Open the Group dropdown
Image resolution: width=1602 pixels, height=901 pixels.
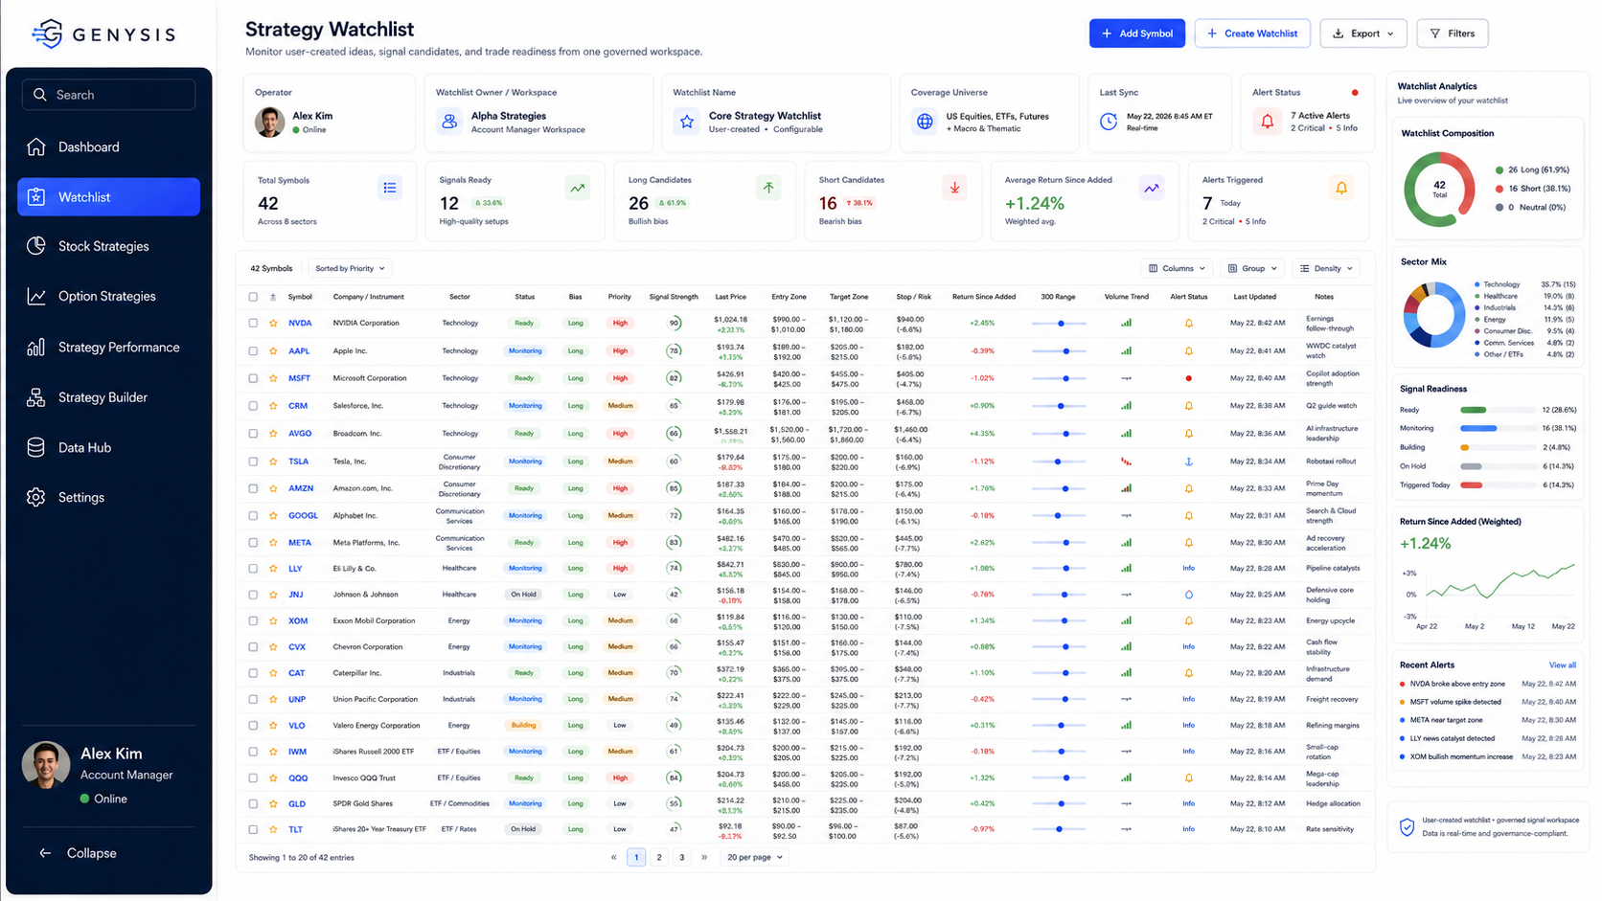pyautogui.click(x=1252, y=268)
